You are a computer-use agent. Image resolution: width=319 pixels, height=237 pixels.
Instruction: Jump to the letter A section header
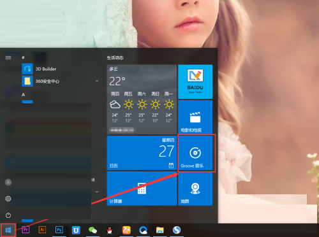(x=24, y=95)
